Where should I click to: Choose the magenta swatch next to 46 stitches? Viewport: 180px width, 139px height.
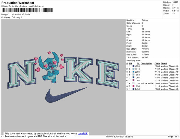point(133,80)
